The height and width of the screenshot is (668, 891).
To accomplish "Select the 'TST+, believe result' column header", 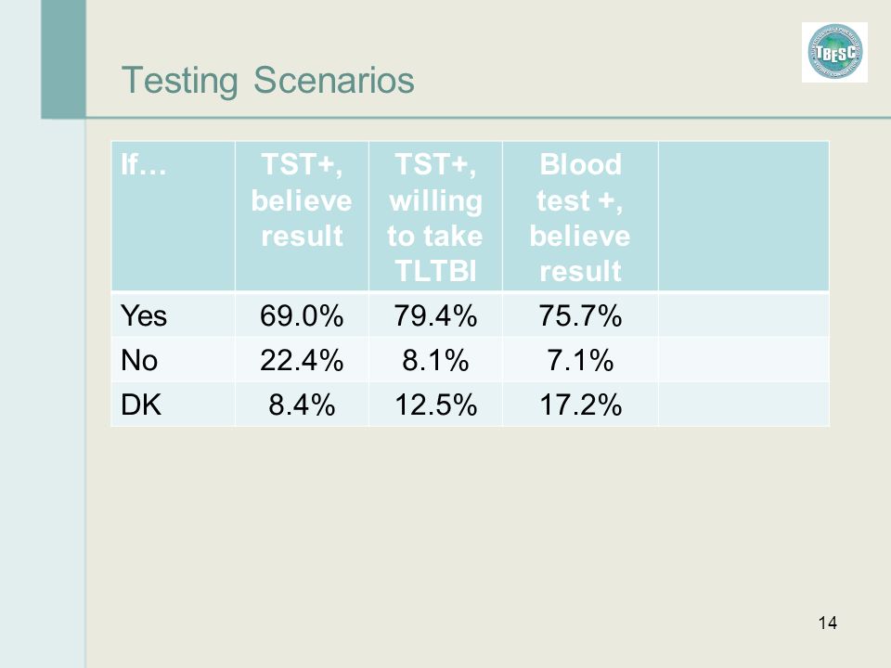I will (302, 216).
